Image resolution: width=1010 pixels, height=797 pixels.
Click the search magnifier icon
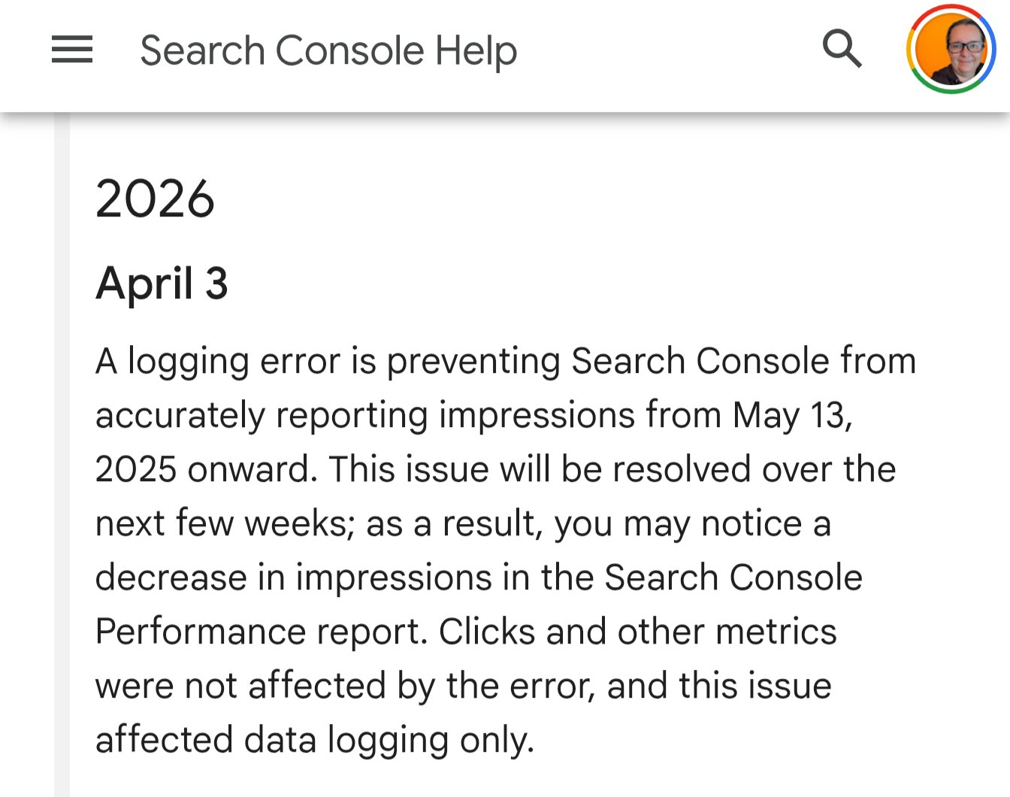click(842, 50)
